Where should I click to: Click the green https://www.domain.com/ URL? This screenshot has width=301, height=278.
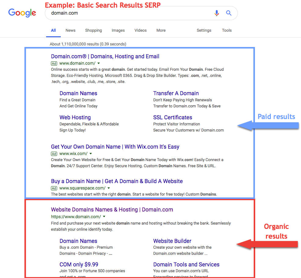click(76, 217)
